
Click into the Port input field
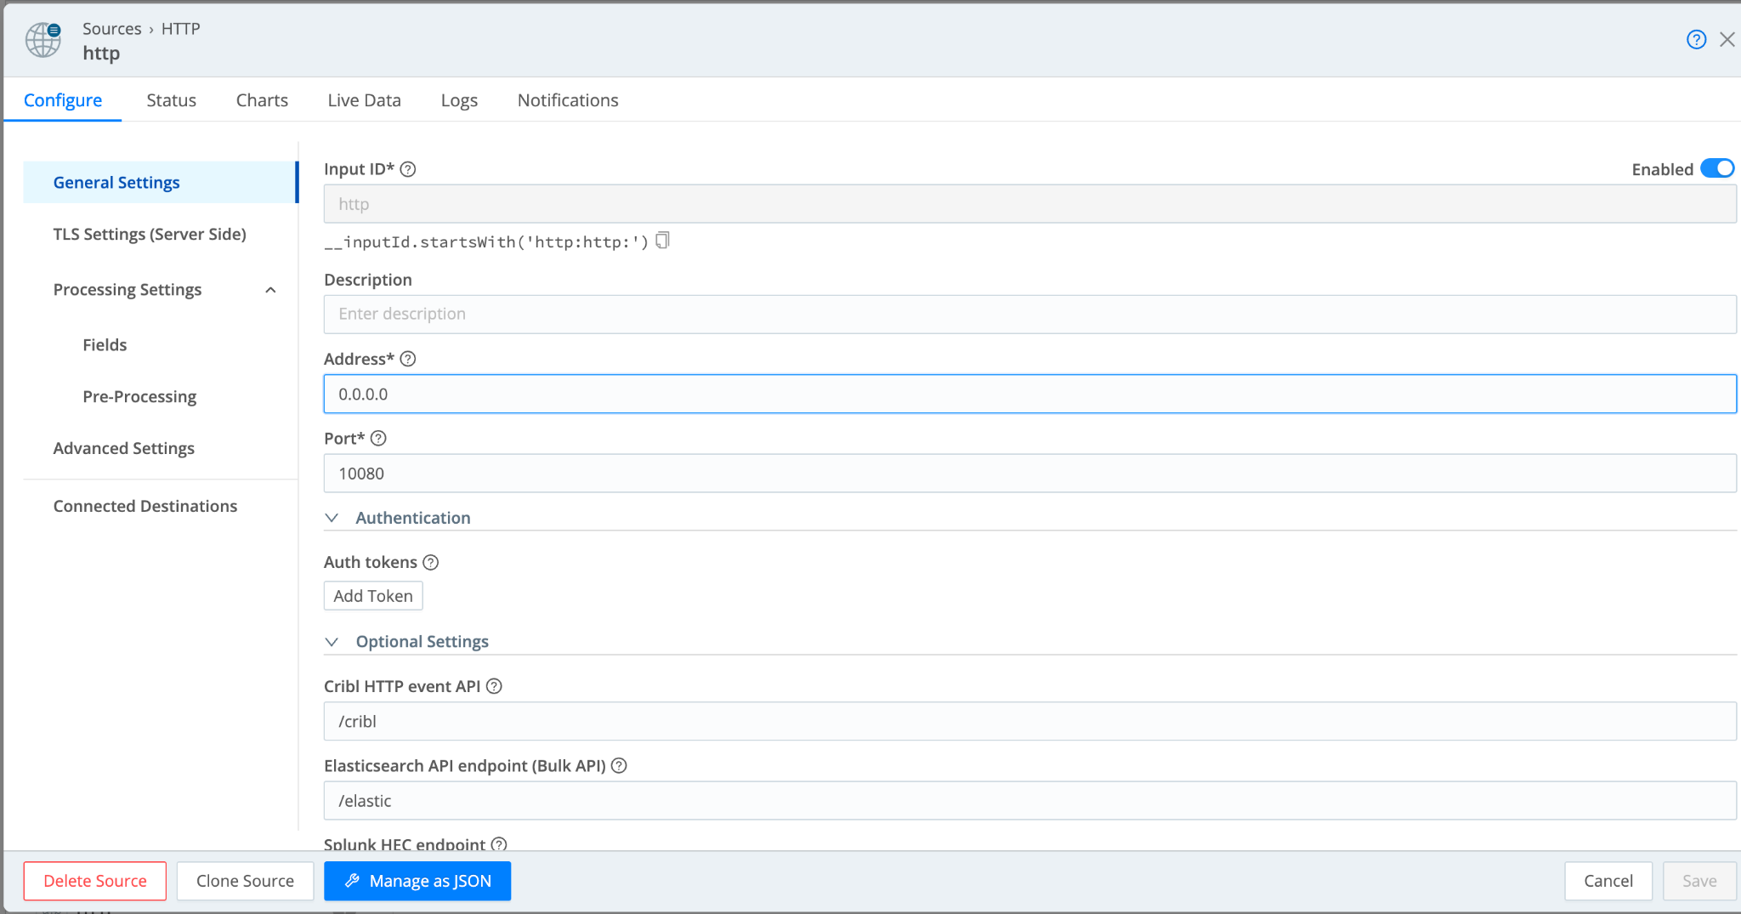click(1029, 474)
